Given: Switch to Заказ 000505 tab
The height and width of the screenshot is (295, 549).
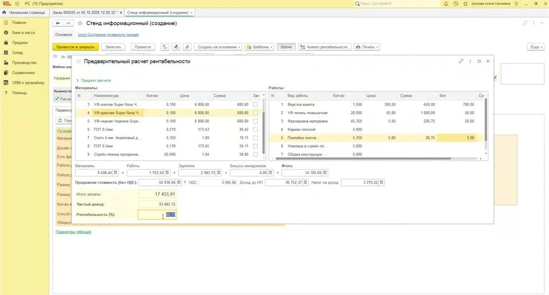Looking at the screenshot, I should point(84,12).
